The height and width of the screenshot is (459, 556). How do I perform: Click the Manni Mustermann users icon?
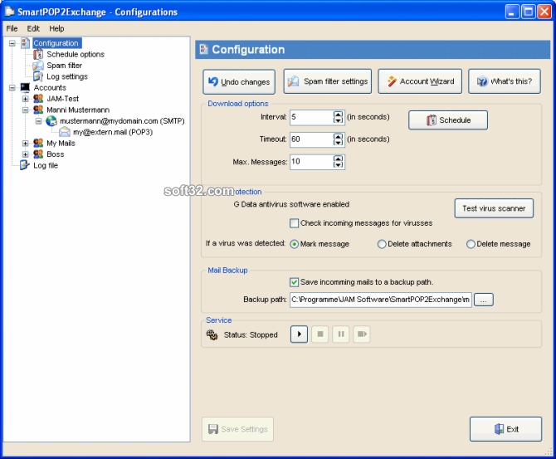pos(38,110)
